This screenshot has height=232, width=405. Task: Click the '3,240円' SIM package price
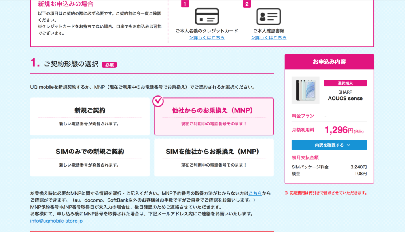click(358, 167)
